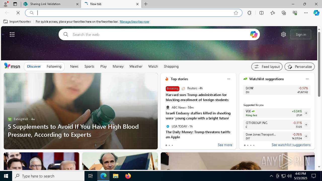The width and height of the screenshot is (322, 181).
Task: Add Dow Jones Transport to watchlist
Action: [x=306, y=136]
